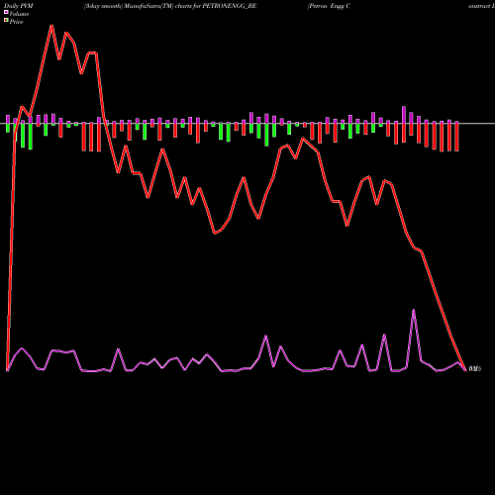Click the Volume legend color swatch

[x=6, y=12]
